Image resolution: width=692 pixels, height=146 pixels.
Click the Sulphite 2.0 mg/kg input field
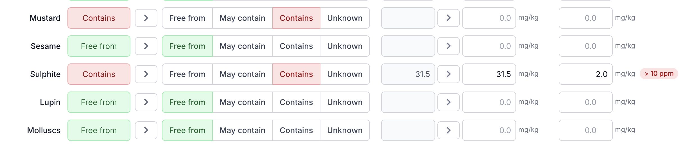tap(585, 74)
